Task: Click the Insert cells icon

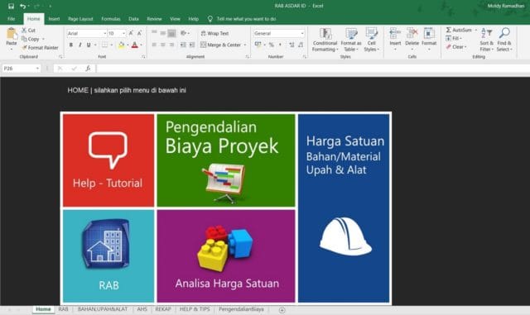Action: pyautogui.click(x=395, y=34)
